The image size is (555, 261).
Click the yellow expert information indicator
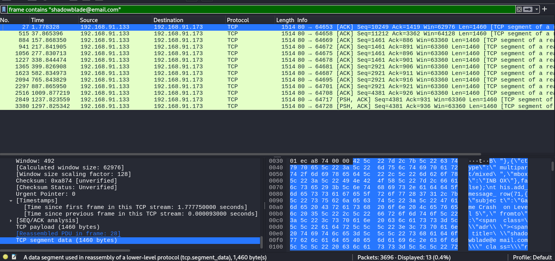5,257
